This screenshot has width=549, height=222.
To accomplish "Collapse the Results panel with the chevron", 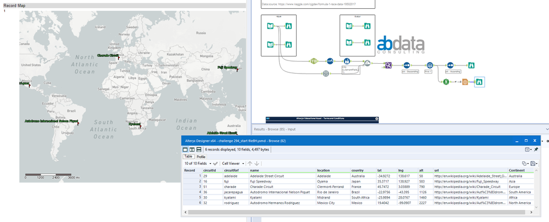I will [547, 129].
